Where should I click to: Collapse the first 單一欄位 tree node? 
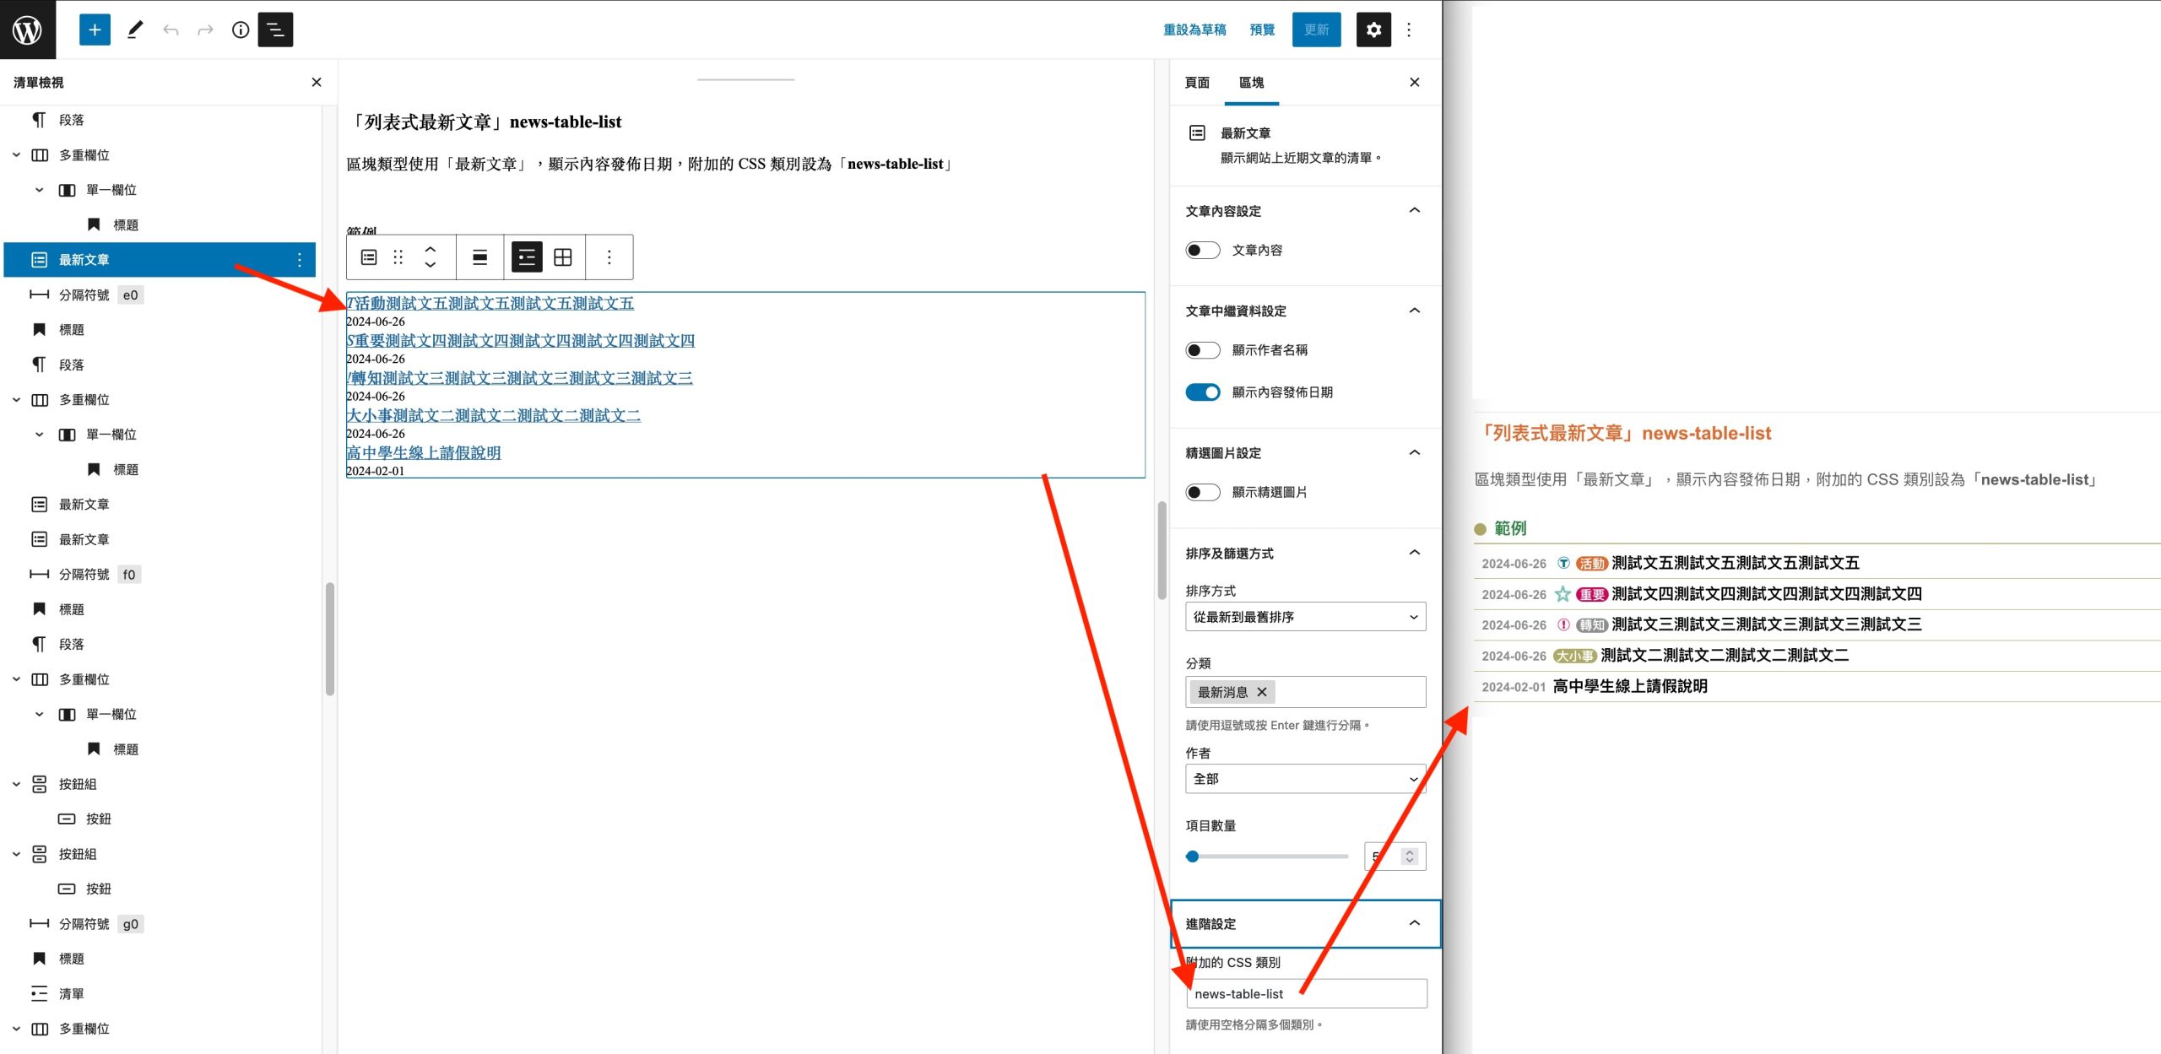coord(39,190)
